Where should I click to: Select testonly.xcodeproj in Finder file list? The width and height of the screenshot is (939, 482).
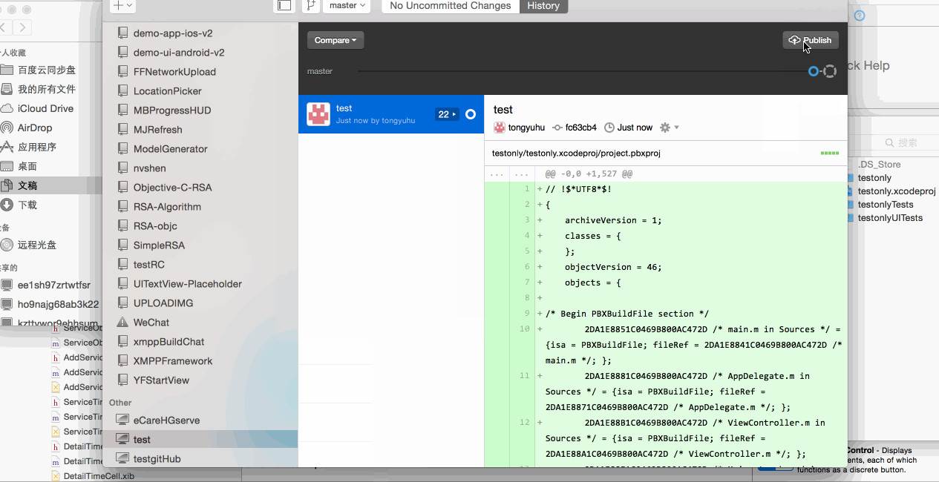click(x=897, y=191)
